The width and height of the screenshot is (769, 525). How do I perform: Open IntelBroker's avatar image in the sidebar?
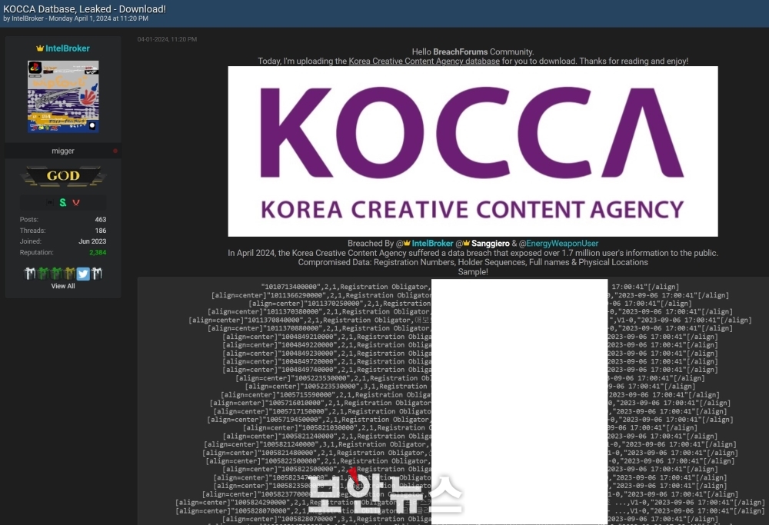point(63,97)
